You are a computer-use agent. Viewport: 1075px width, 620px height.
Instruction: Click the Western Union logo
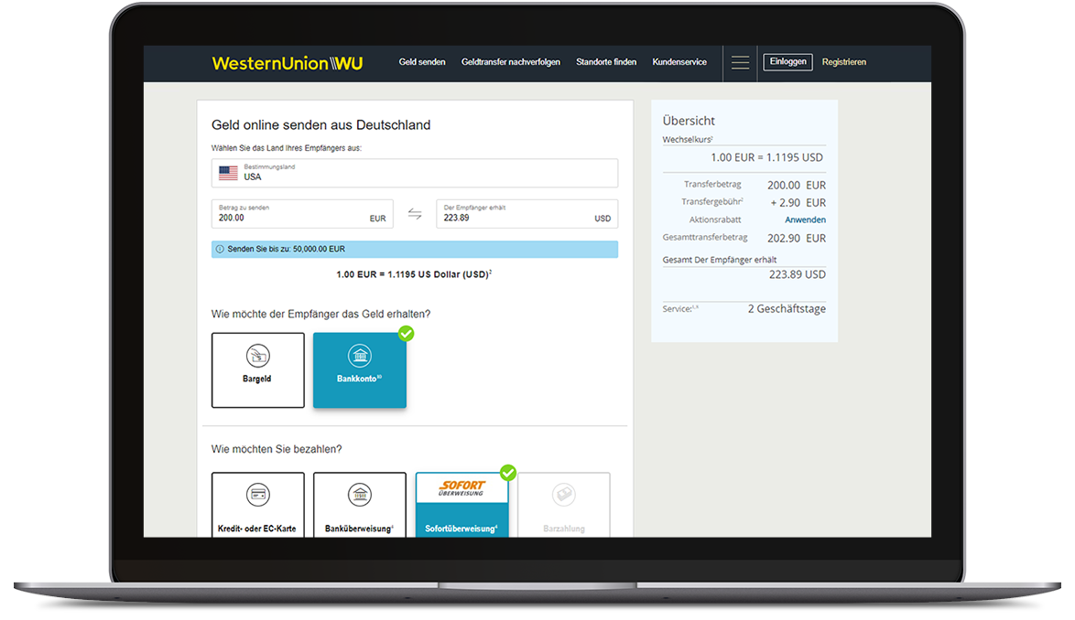pos(287,63)
